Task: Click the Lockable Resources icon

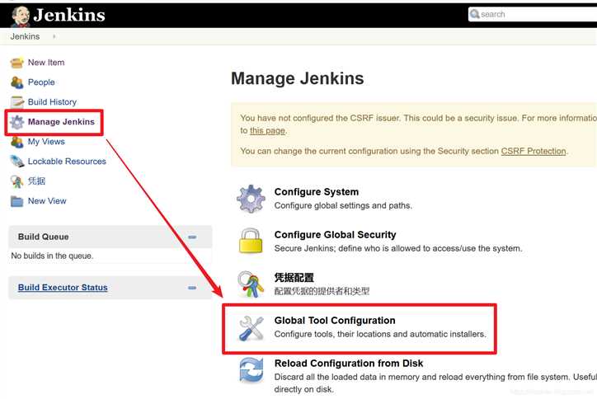Action: (x=16, y=162)
